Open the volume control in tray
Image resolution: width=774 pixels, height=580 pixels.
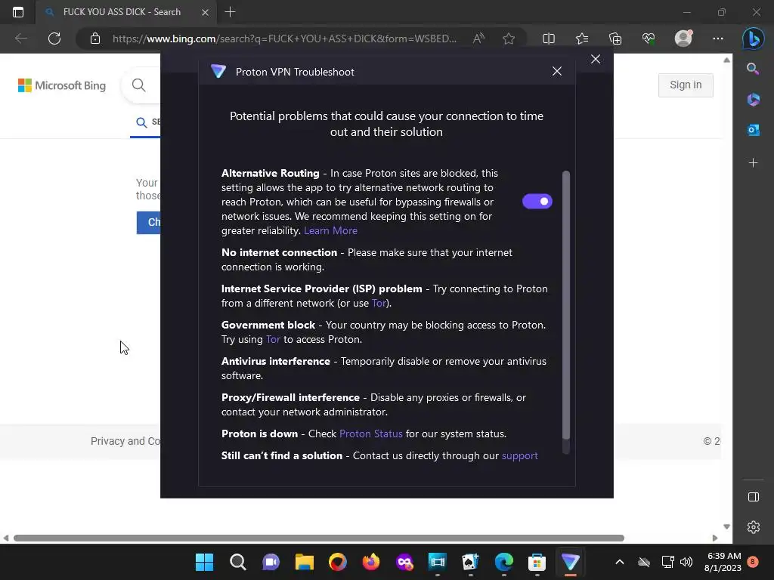tap(686, 562)
